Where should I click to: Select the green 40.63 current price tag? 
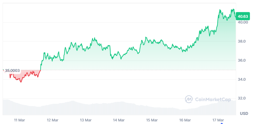(243, 16)
